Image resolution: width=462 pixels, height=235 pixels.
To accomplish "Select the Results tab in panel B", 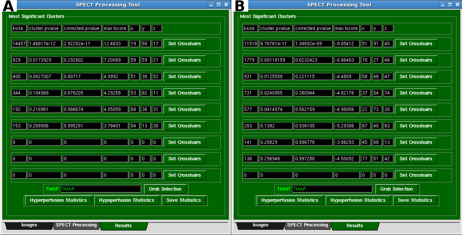I will point(354,226).
